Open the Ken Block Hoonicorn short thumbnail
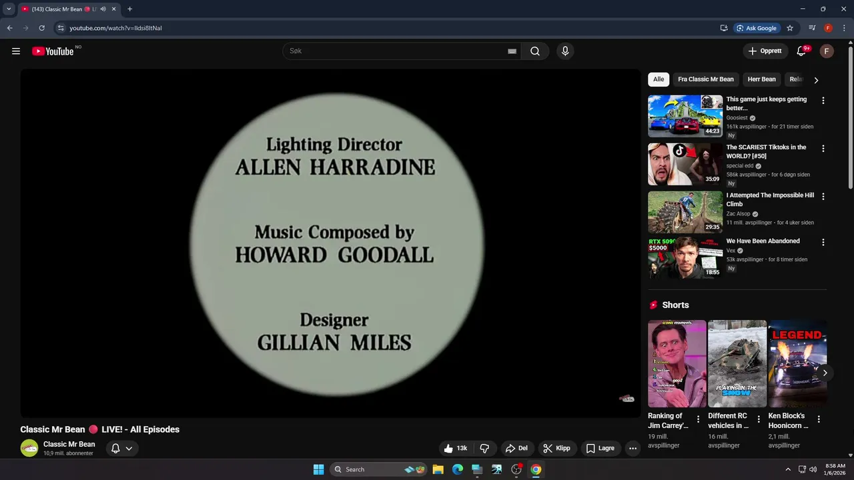The image size is (854, 480). coord(797,364)
